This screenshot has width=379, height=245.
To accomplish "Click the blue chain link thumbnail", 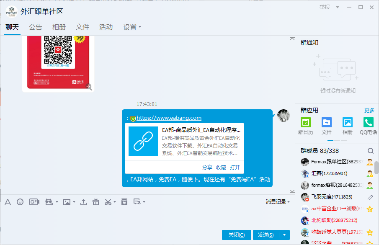I will 143,141.
